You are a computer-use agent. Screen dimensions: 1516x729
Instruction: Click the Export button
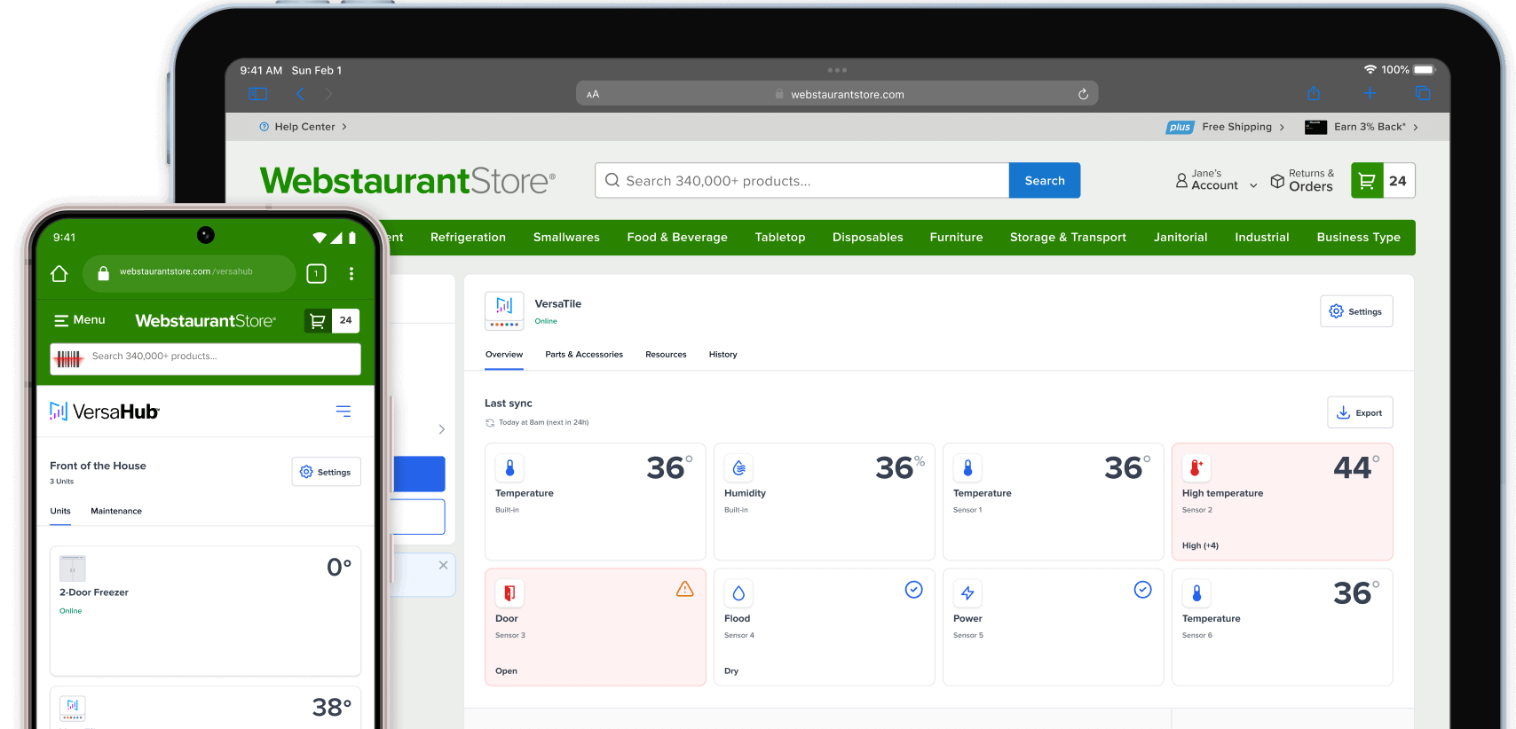click(x=1360, y=413)
